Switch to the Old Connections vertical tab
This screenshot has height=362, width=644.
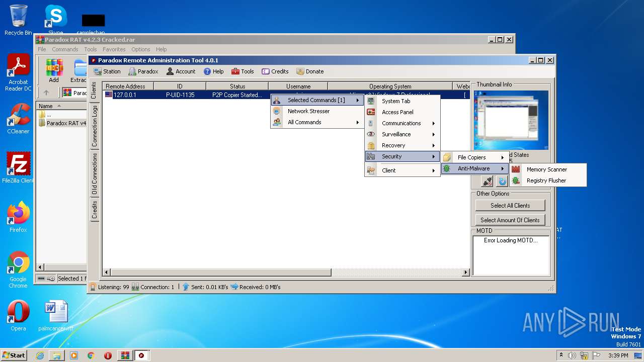tap(94, 173)
